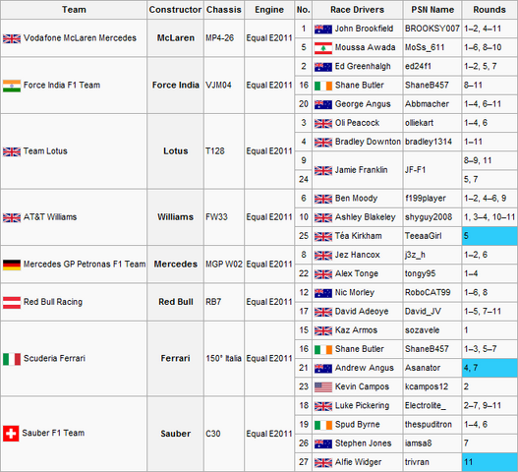Select driver name David Adeoye

tap(362, 312)
